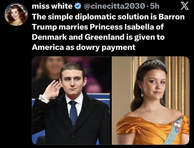Click the word "Greenland" in the tweet
Screen dimensions: 194x148
click(x=104, y=37)
